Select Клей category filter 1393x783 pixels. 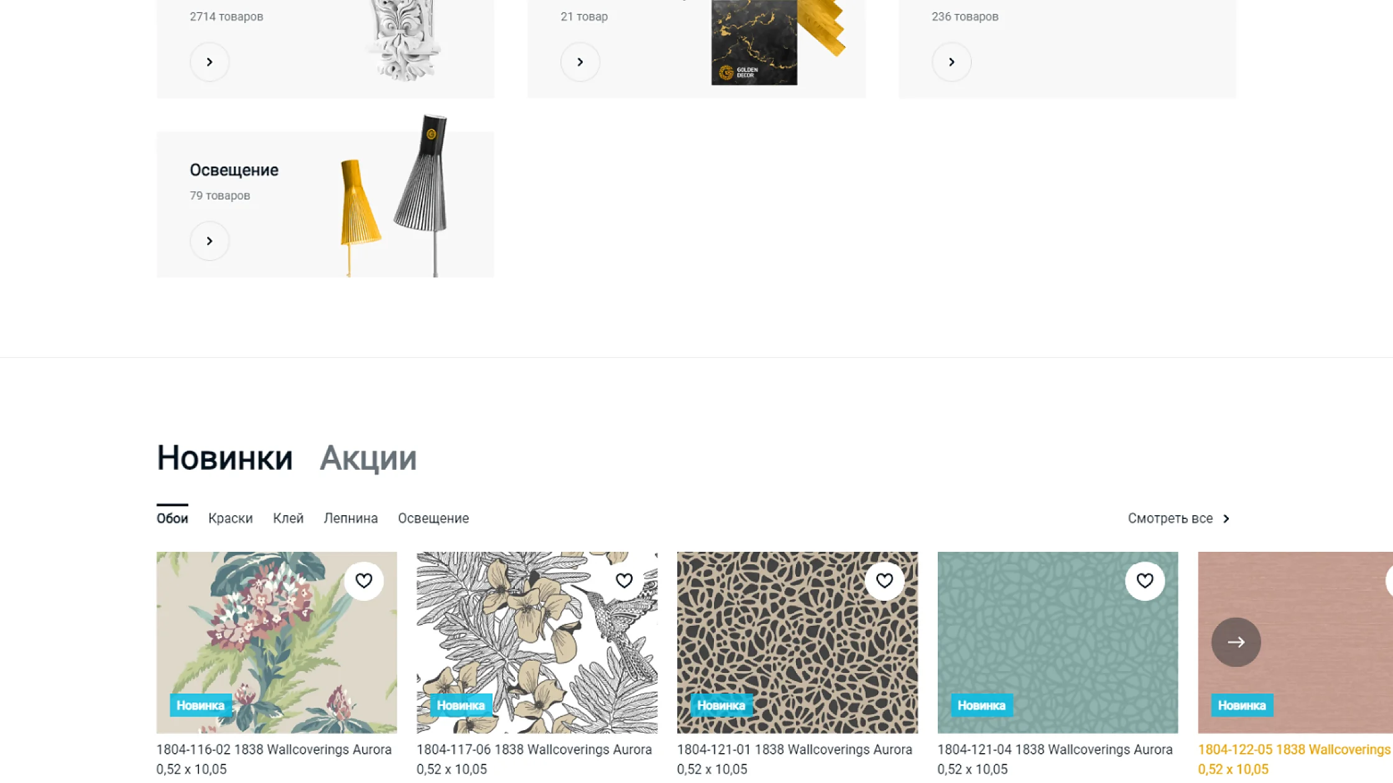click(x=289, y=518)
